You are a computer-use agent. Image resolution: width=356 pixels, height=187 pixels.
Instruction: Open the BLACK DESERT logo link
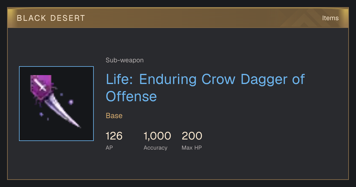51,18
